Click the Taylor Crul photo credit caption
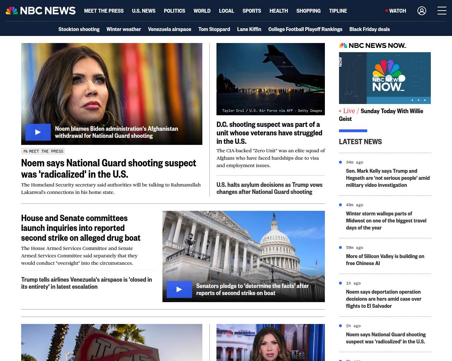The width and height of the screenshot is (452, 361). (272, 111)
